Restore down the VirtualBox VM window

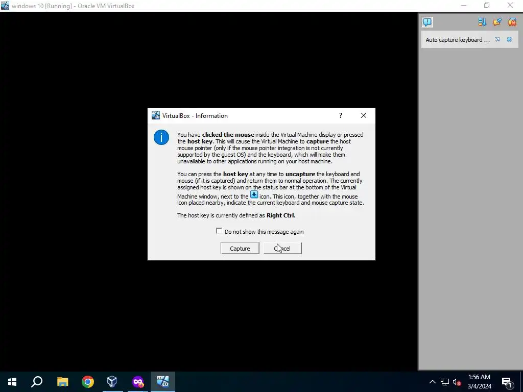click(487, 5)
